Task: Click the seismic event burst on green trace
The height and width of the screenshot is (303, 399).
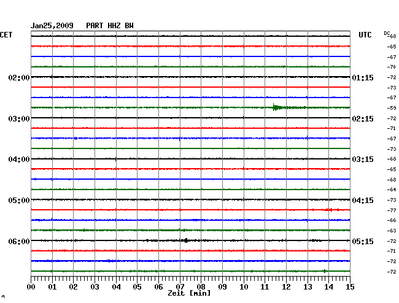Action: 277,108
